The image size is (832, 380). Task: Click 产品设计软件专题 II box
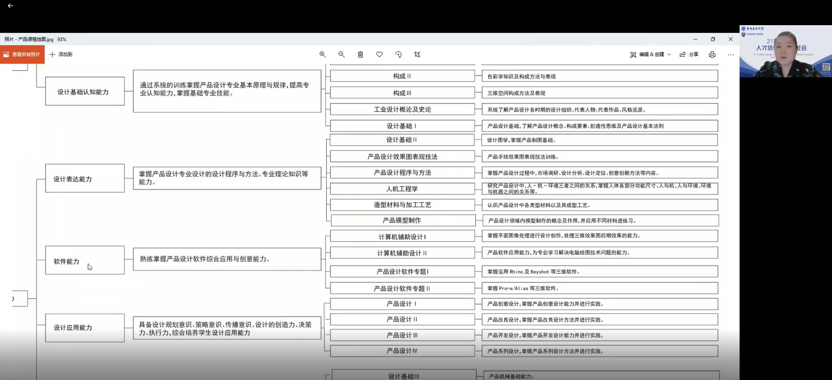(x=403, y=288)
